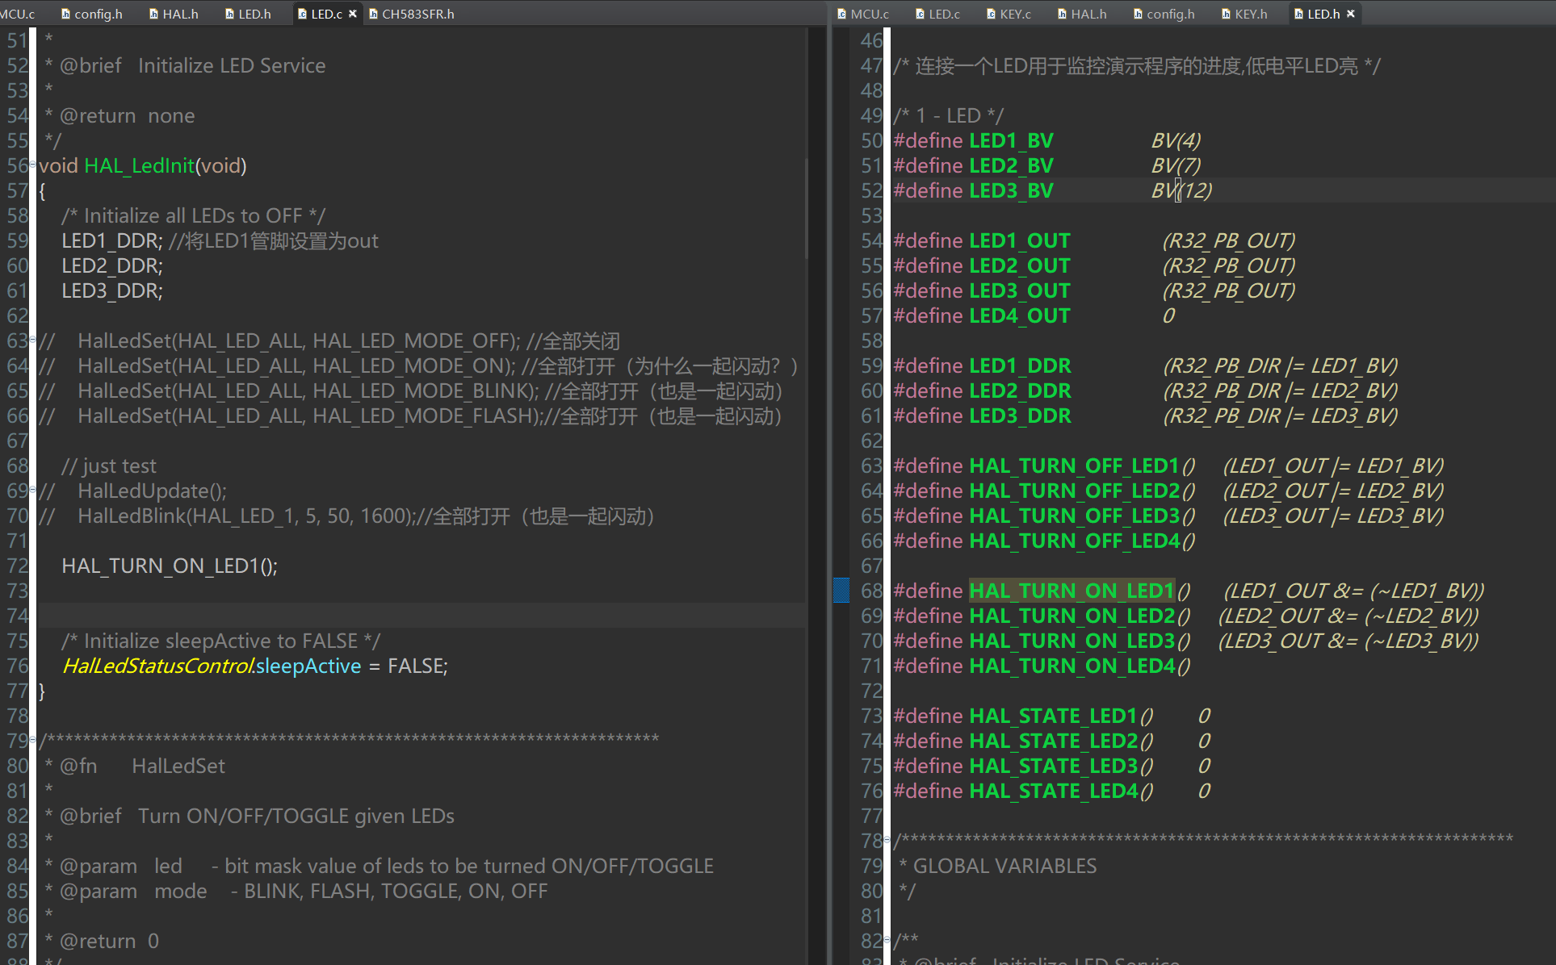This screenshot has height=965, width=1556.
Task: Click HAL_STATE_LED2 macro name
Action: [1053, 741]
